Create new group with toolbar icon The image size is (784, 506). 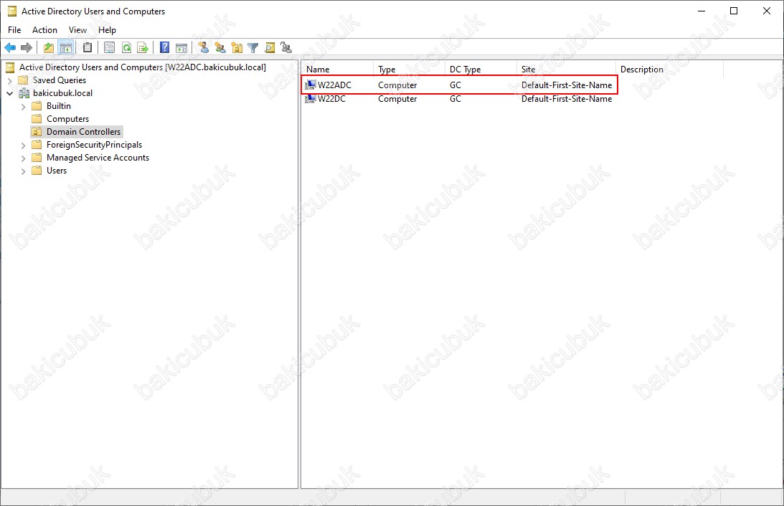pos(220,47)
